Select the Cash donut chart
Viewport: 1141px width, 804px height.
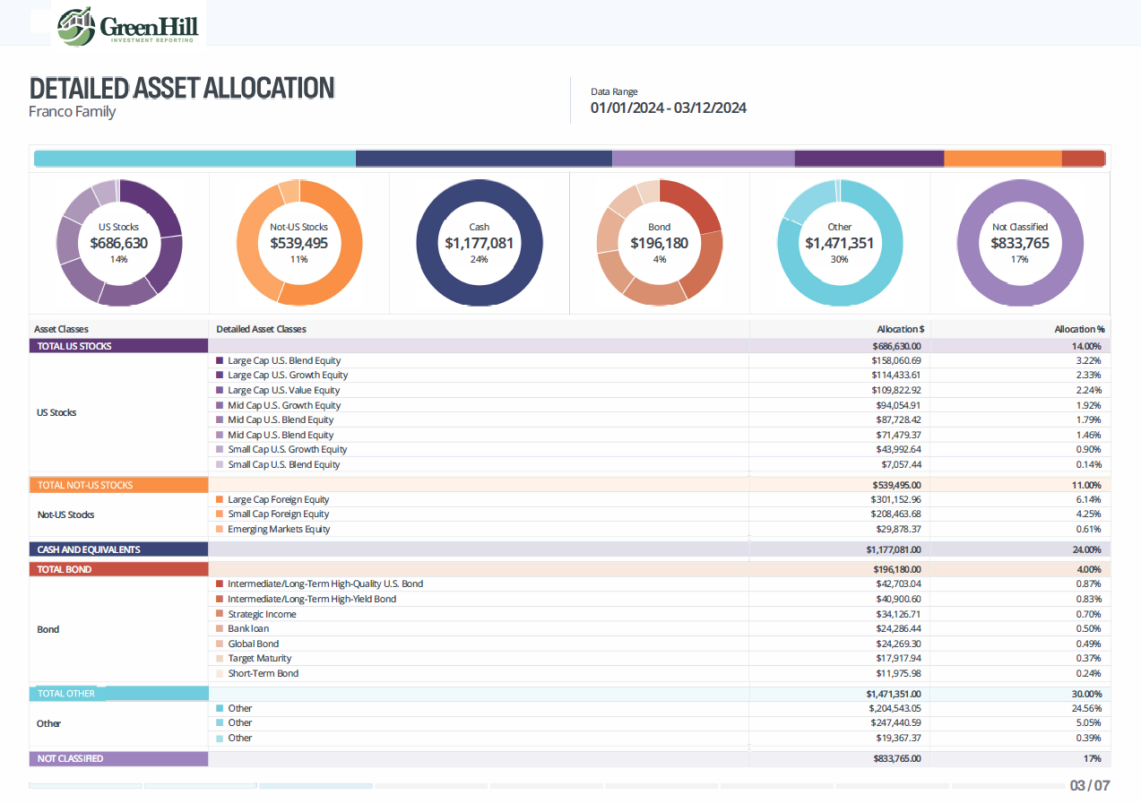click(480, 243)
